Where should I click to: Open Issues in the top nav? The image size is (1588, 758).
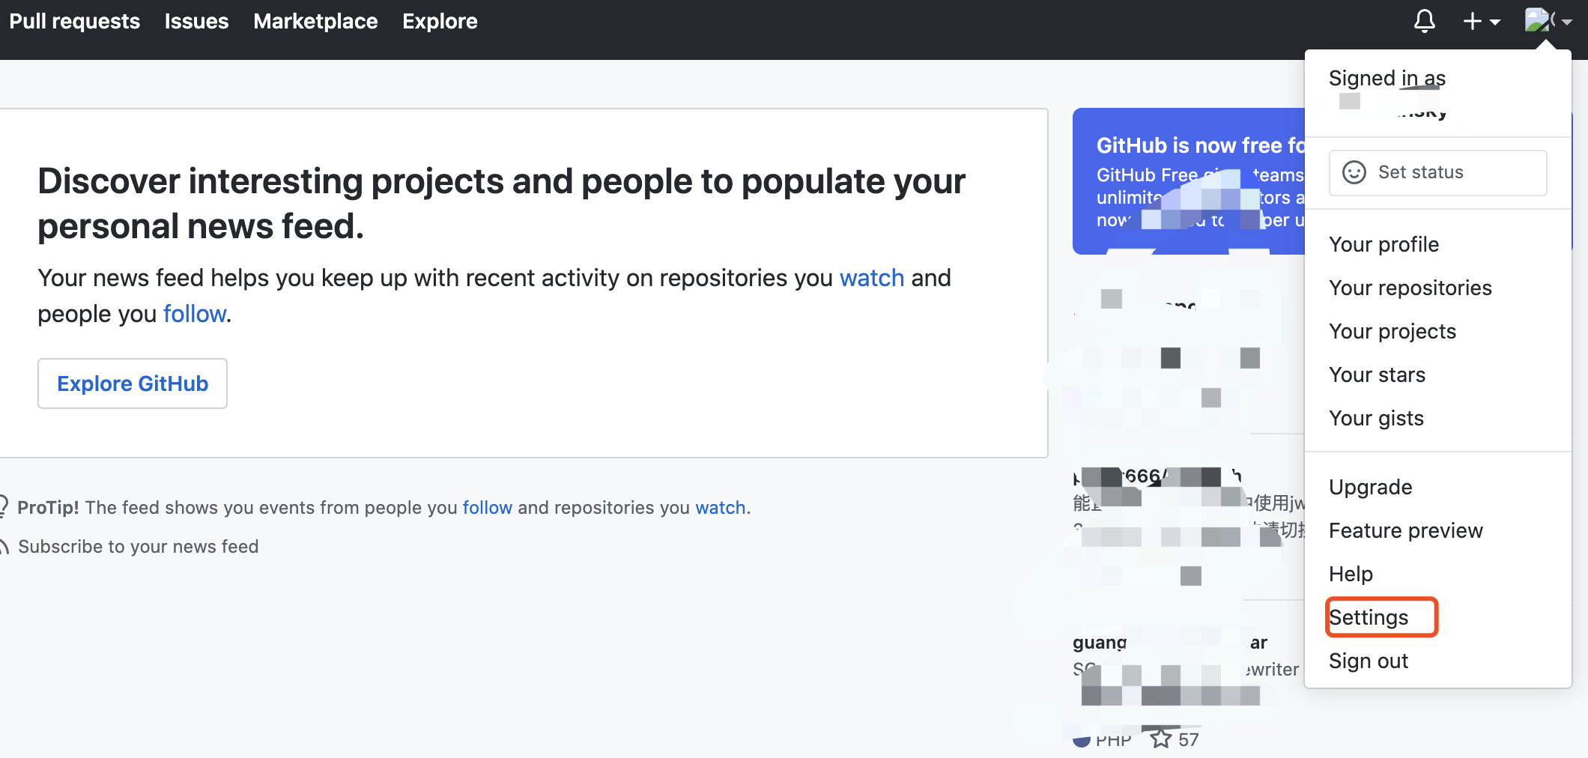pos(196,21)
